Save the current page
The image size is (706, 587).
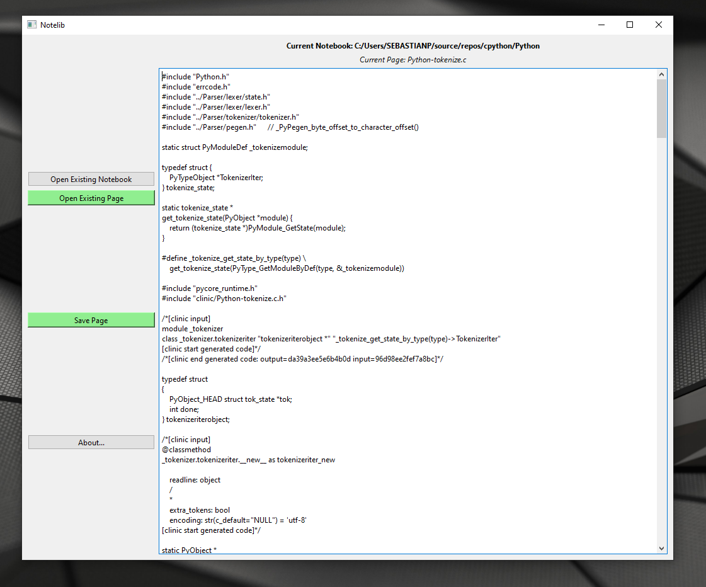(x=91, y=320)
